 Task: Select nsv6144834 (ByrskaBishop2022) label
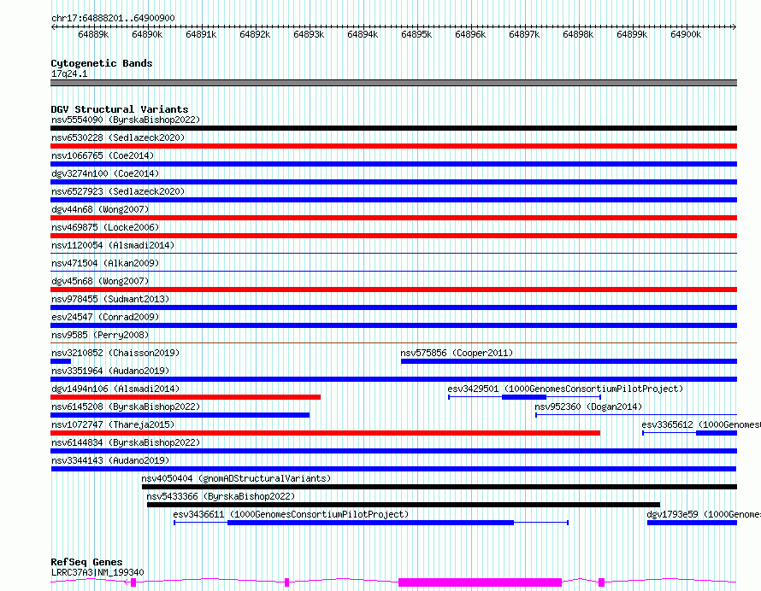point(126,442)
